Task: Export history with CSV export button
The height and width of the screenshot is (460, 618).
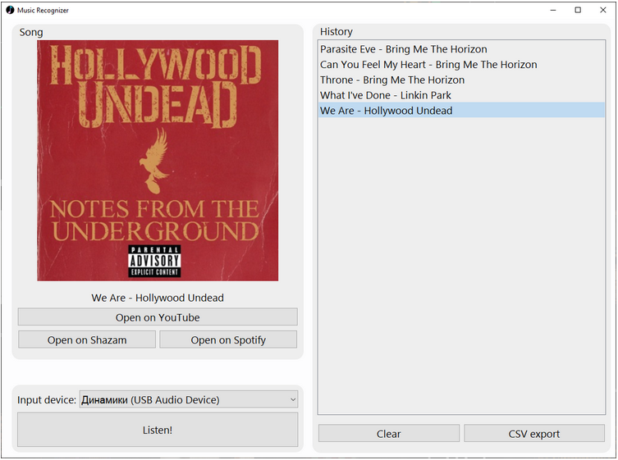Action: click(534, 434)
